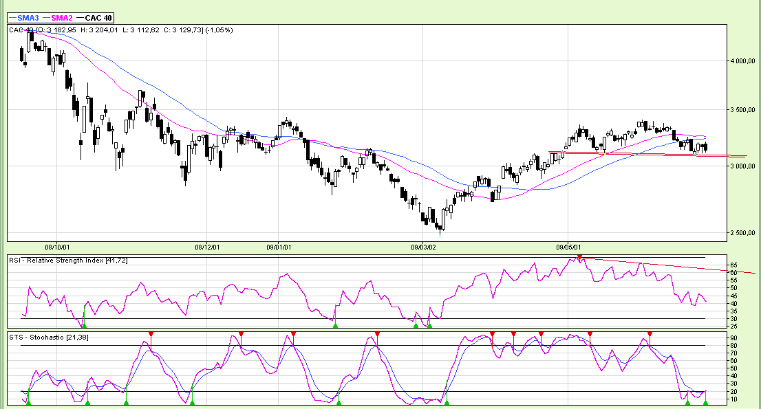
Task: Click the leftmost red triangle marker in the Stochastic panel
Action: [151, 334]
